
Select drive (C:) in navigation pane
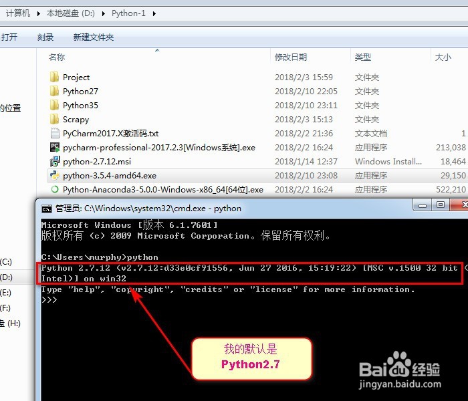pos(6,262)
